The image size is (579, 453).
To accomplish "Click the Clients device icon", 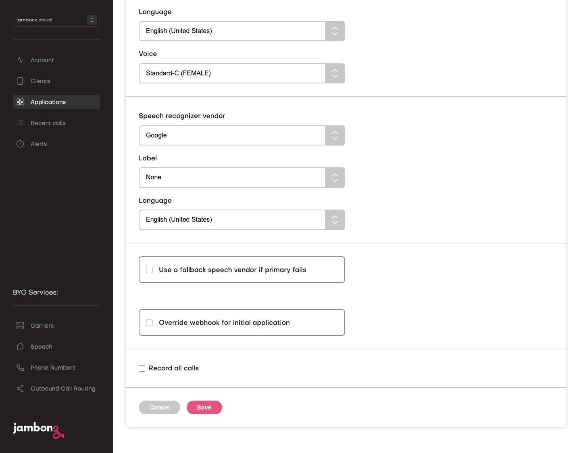I will [20, 81].
